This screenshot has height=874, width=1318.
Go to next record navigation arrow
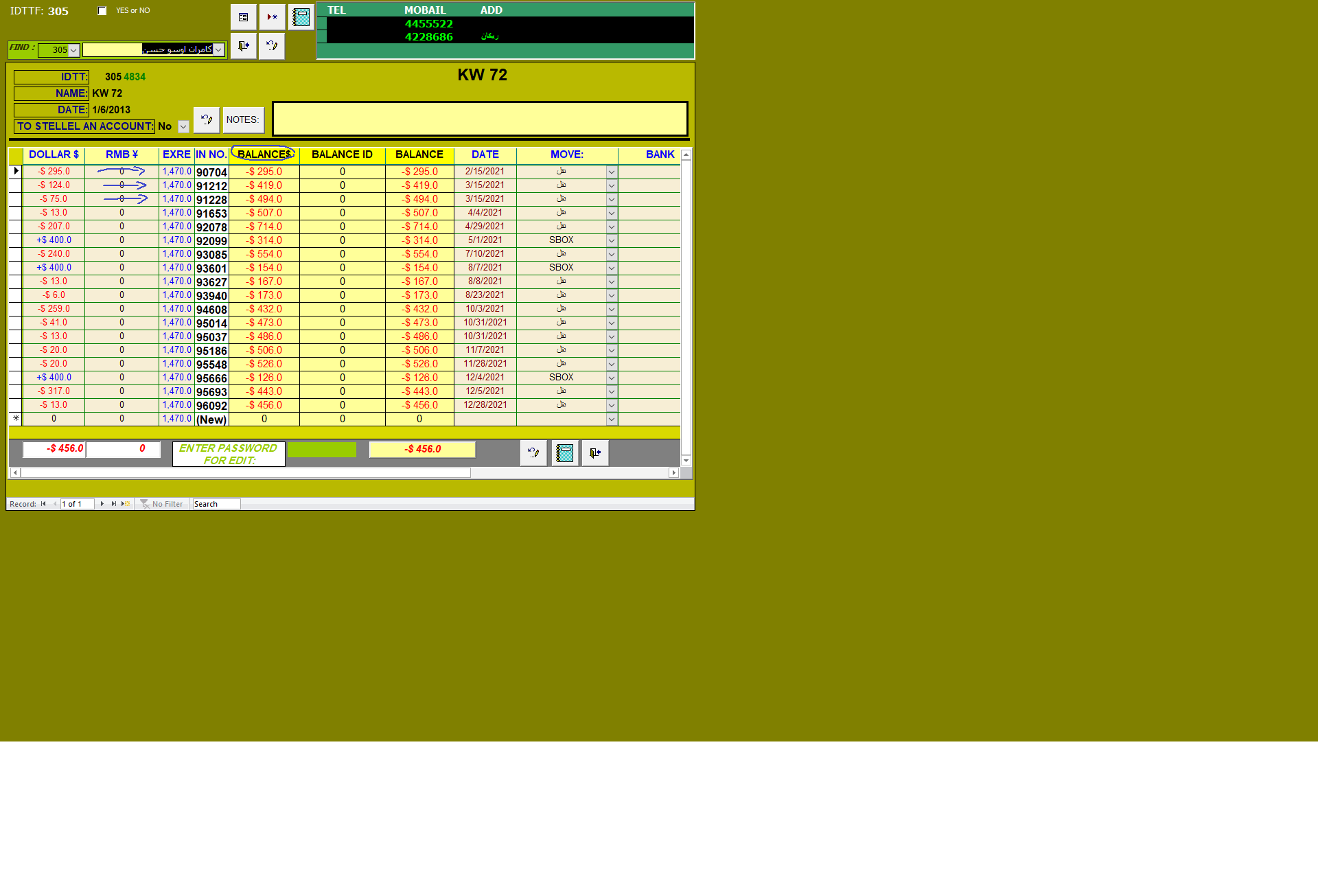[102, 504]
